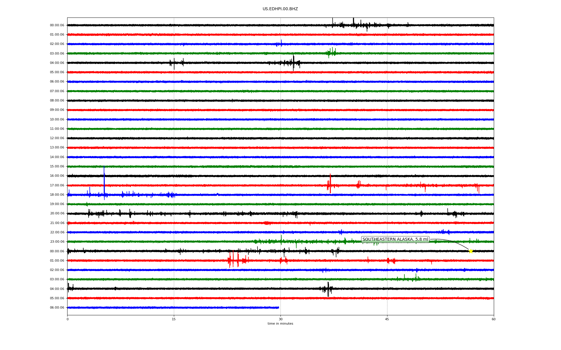Click the last 06:00:06 time label at bottom
The width and height of the screenshot is (561, 350).
coord(57,308)
